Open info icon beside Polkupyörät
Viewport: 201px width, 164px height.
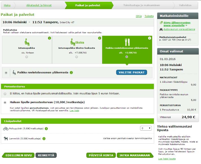(x=46, y=129)
